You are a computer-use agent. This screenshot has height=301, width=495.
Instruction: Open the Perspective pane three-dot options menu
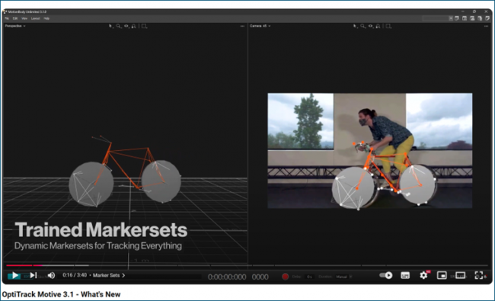[x=242, y=26]
